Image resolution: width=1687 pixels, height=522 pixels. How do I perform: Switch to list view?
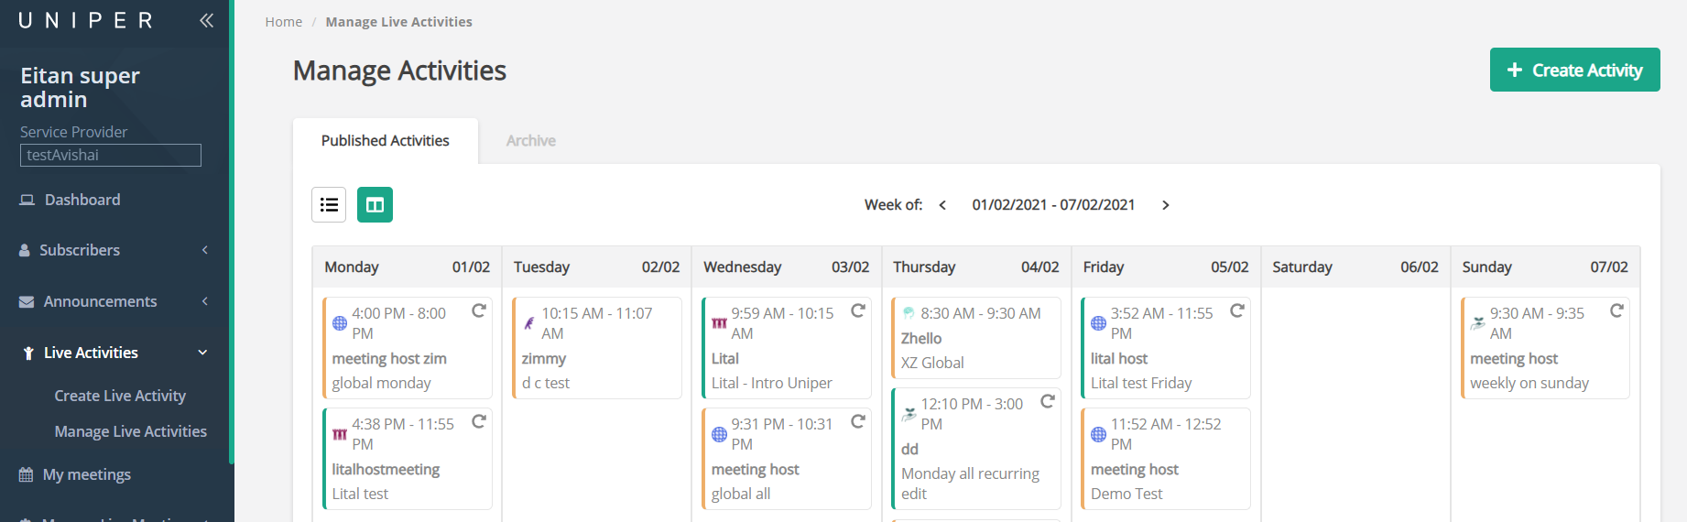329,205
